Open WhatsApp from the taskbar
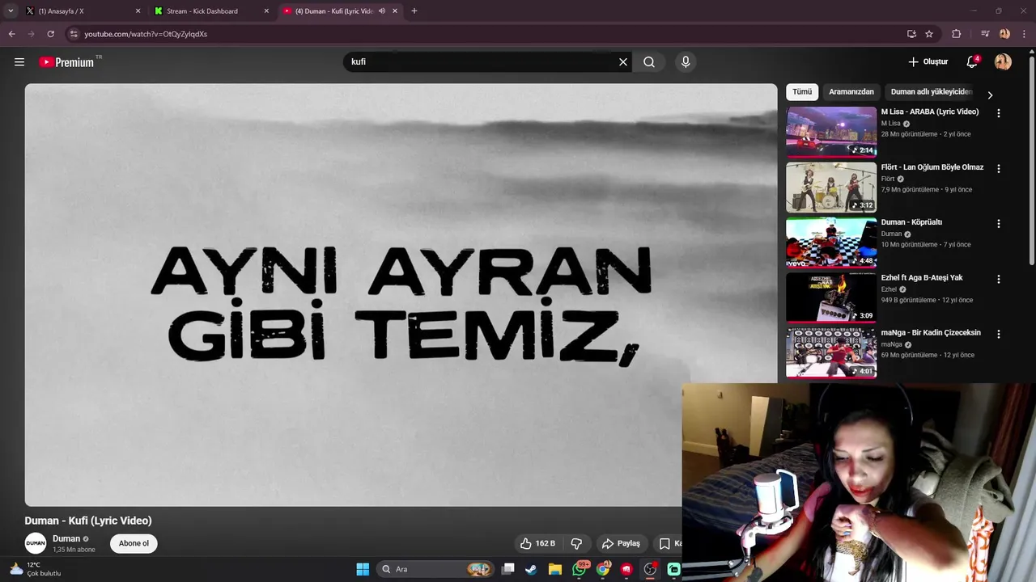The width and height of the screenshot is (1036, 582). coord(579,569)
